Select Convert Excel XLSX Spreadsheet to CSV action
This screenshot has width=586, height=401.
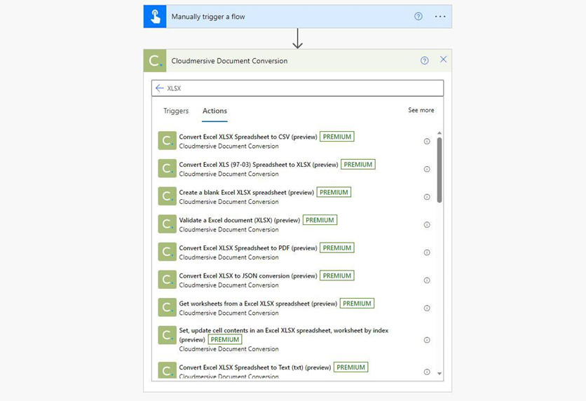[x=294, y=141]
